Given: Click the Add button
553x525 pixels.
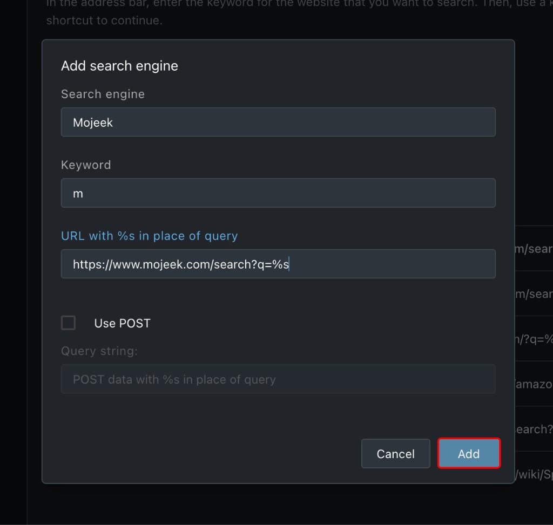Looking at the screenshot, I should point(469,453).
